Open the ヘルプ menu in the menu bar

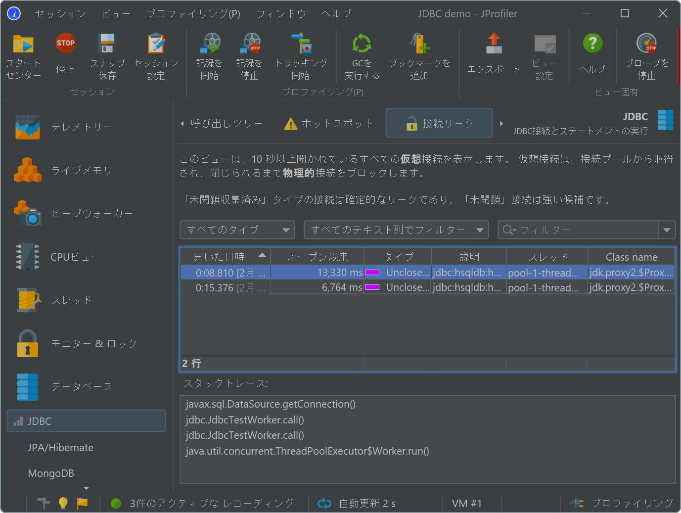(x=336, y=14)
